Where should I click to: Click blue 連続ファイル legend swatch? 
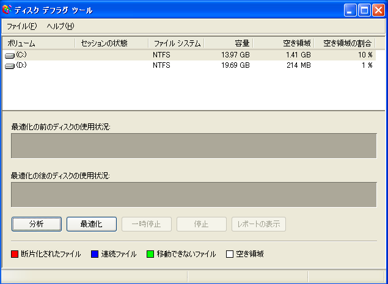pos(95,254)
